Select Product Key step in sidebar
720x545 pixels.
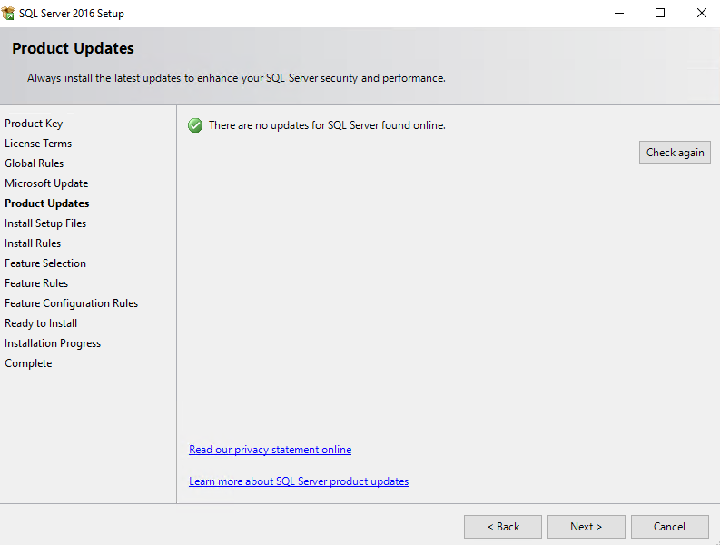point(34,124)
